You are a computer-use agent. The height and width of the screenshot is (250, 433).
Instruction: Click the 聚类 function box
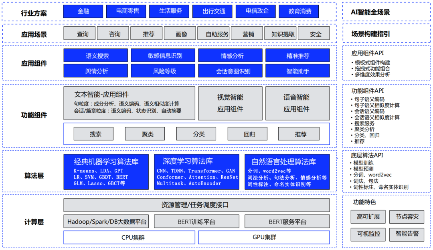(145, 134)
